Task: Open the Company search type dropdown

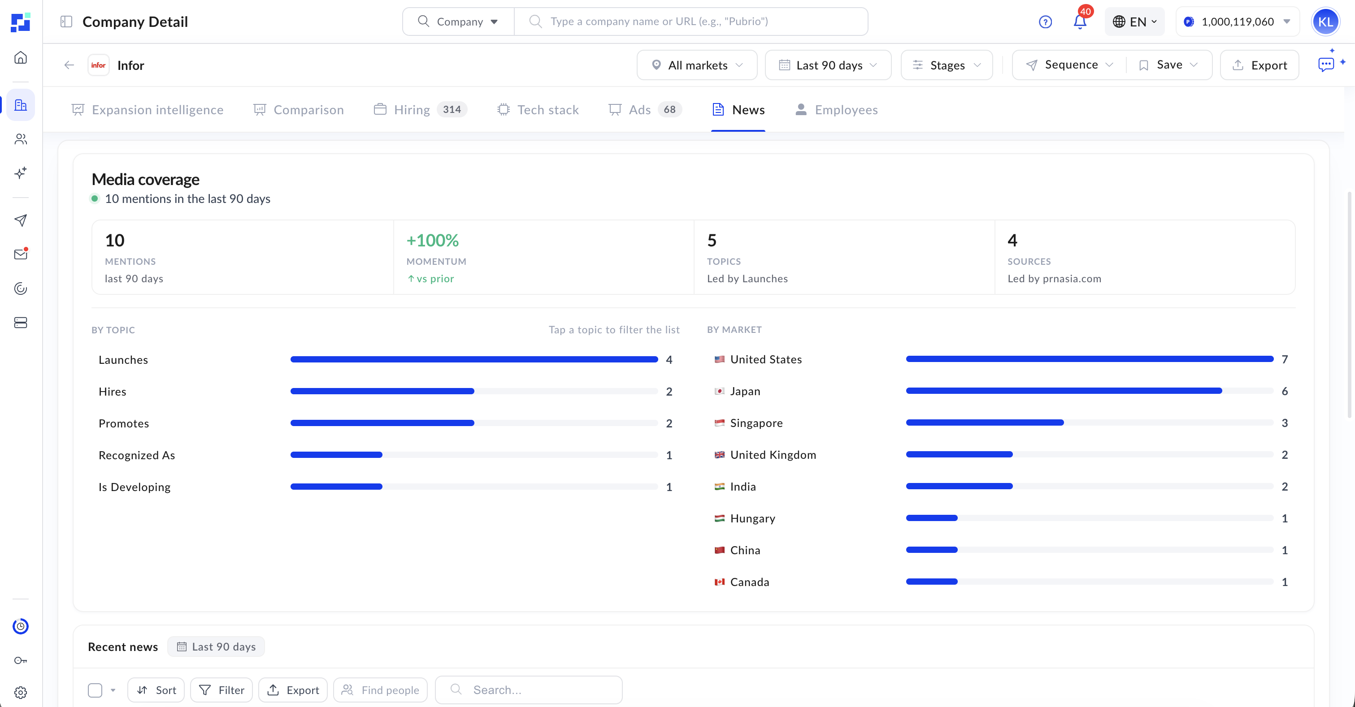Action: point(458,22)
